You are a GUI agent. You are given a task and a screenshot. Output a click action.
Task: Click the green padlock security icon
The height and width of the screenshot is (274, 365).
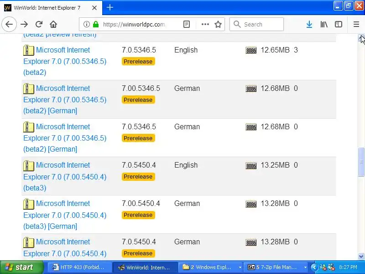pyautogui.click(x=96, y=24)
